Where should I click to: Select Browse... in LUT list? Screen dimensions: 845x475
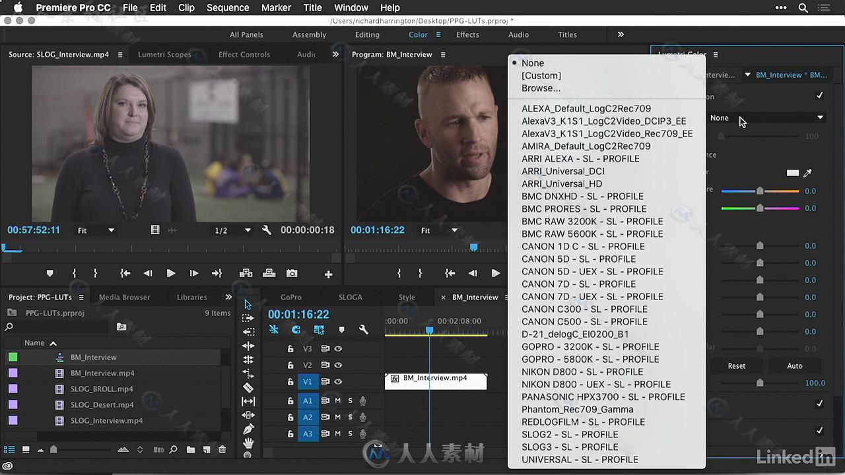pos(541,88)
